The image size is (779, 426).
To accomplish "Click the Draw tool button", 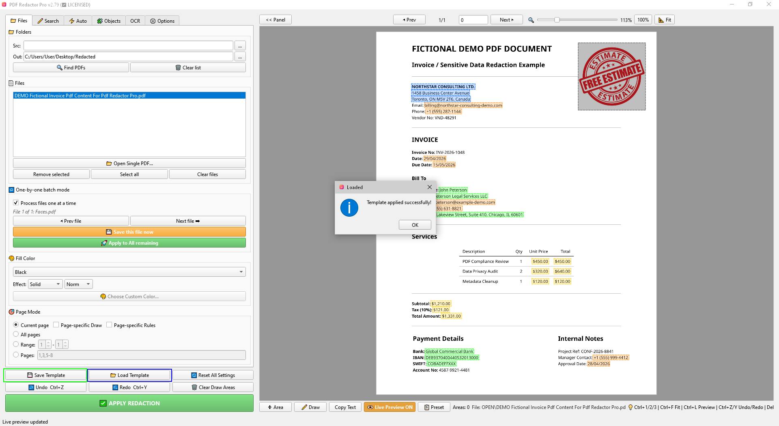I will click(x=310, y=407).
